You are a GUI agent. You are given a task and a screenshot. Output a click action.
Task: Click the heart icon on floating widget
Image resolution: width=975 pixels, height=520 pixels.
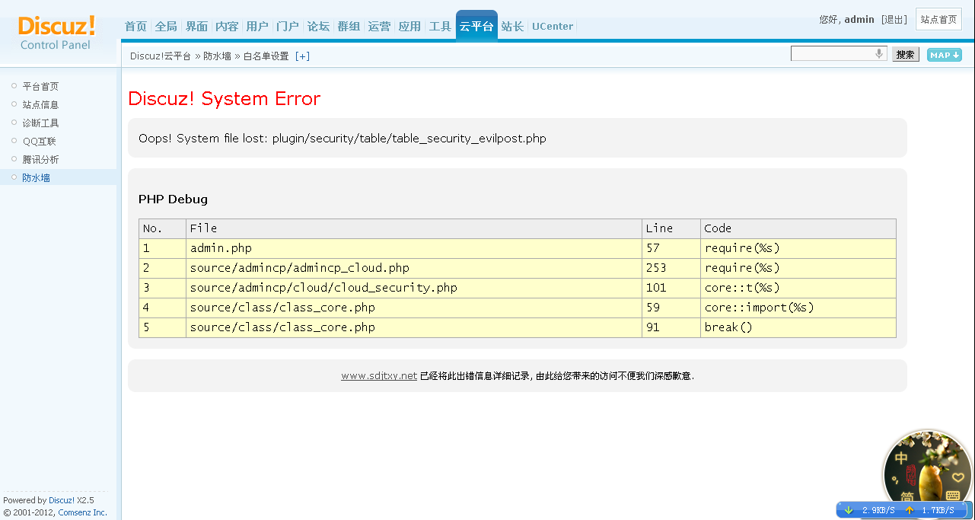[958, 477]
